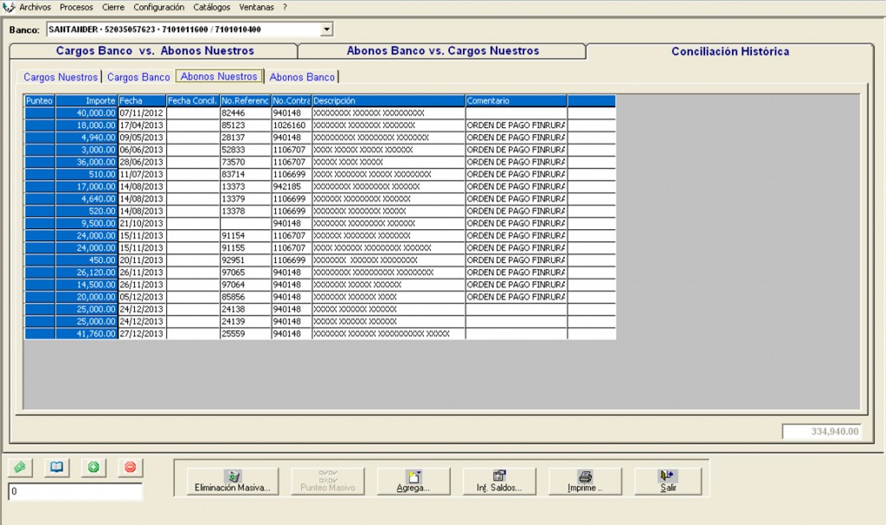Screen dimensions: 886x525
Task: Select the Abonos Banco sub-tab
Action: coord(302,77)
